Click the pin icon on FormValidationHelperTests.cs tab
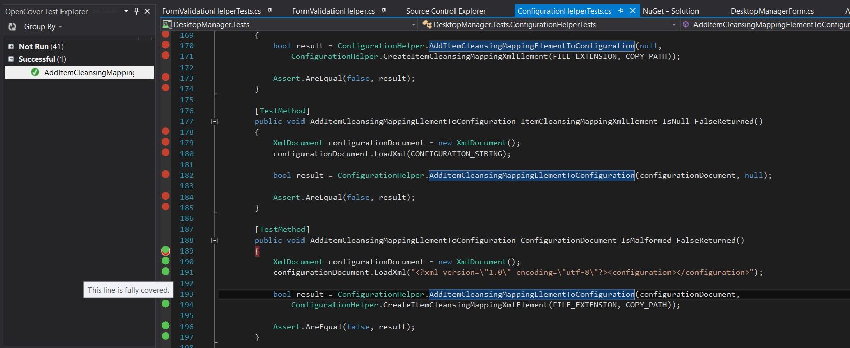850x348 pixels. (270, 11)
